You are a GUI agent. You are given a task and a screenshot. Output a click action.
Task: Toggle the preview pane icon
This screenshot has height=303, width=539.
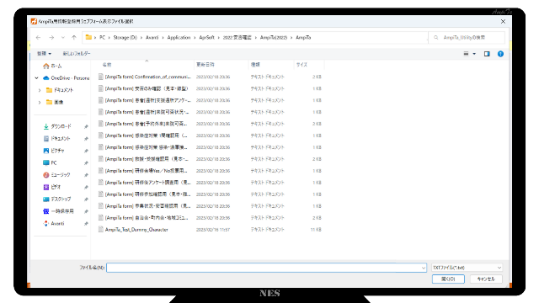[x=487, y=54]
